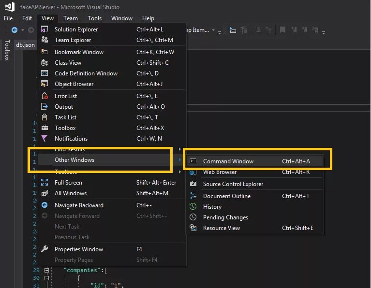Click the Code Definition Window icon
Image resolution: width=371 pixels, height=288 pixels.
(x=45, y=73)
